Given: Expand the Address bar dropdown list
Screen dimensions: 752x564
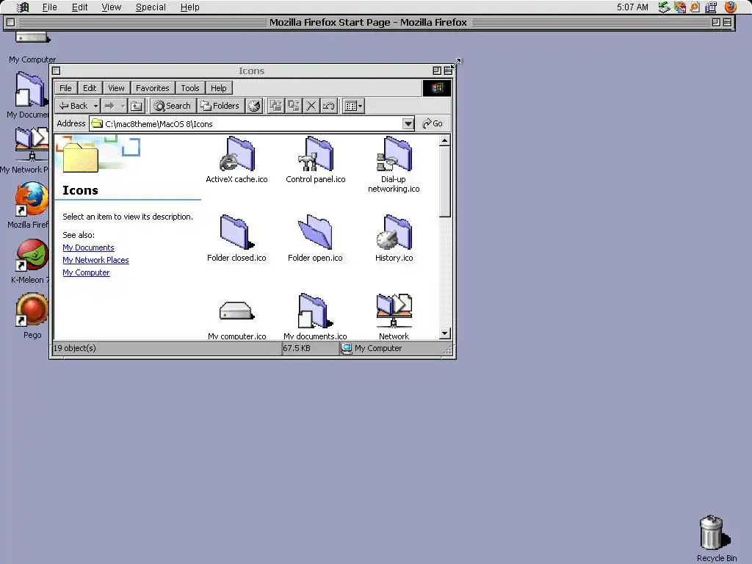Looking at the screenshot, I should click(x=408, y=123).
